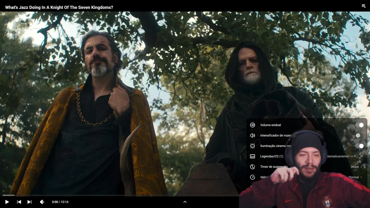Viewport: 370px width, 208px height.
Task: Click the playback speed value Normal
Action: coord(354,177)
